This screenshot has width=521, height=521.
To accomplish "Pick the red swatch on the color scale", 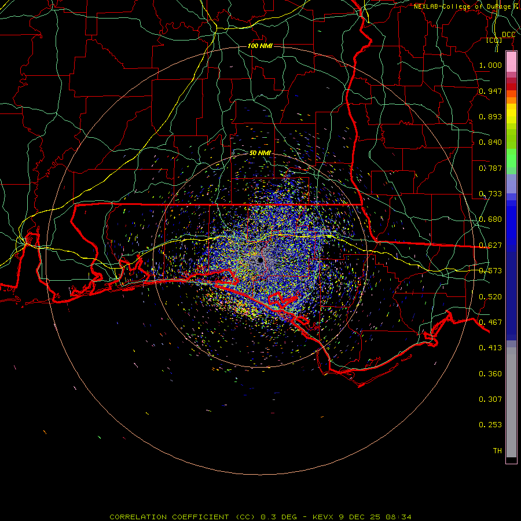I will (511, 87).
